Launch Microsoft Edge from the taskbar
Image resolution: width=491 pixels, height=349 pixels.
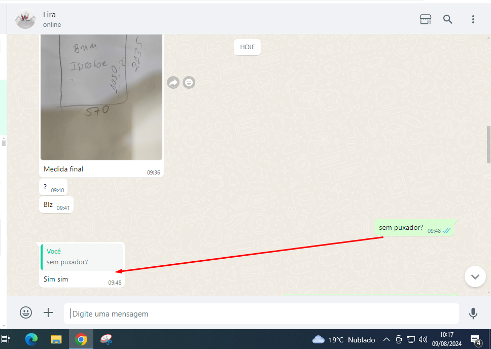click(31, 339)
